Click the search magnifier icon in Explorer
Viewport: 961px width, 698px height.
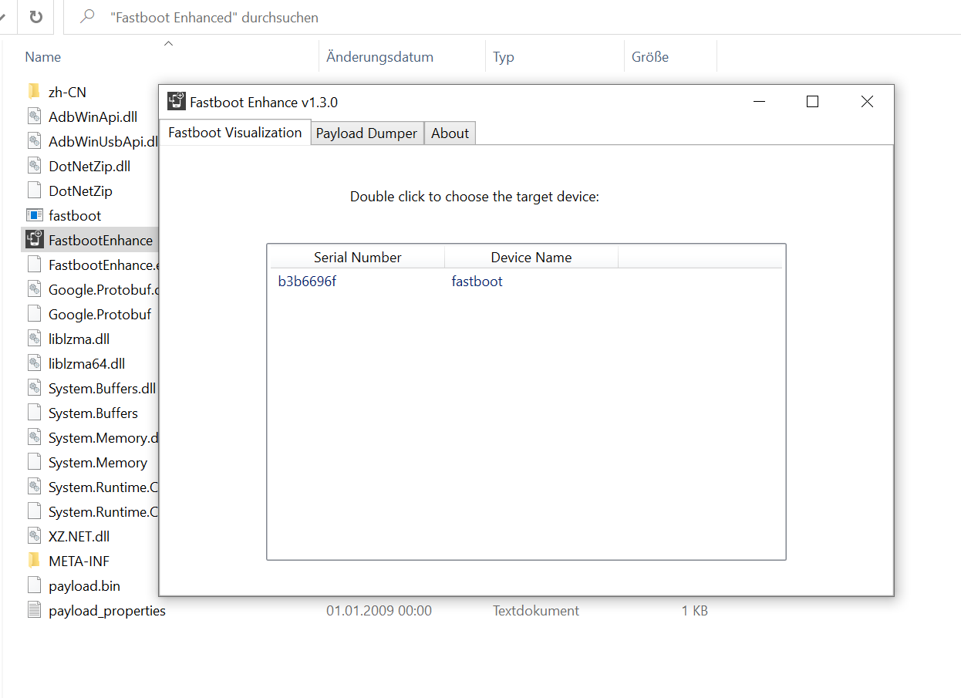point(87,16)
